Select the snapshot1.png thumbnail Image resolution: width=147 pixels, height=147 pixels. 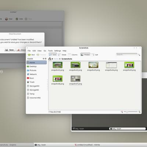click(x=58, y=65)
